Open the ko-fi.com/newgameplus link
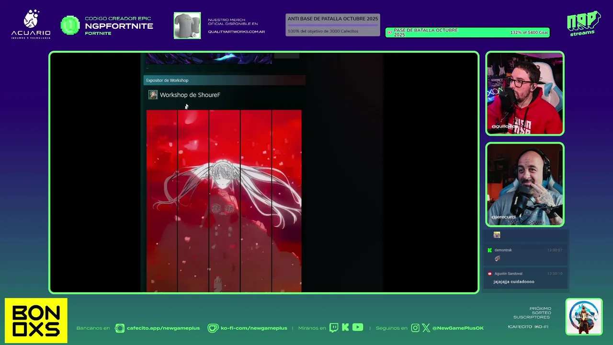Viewport: 613px width, 345px height. coord(254,328)
